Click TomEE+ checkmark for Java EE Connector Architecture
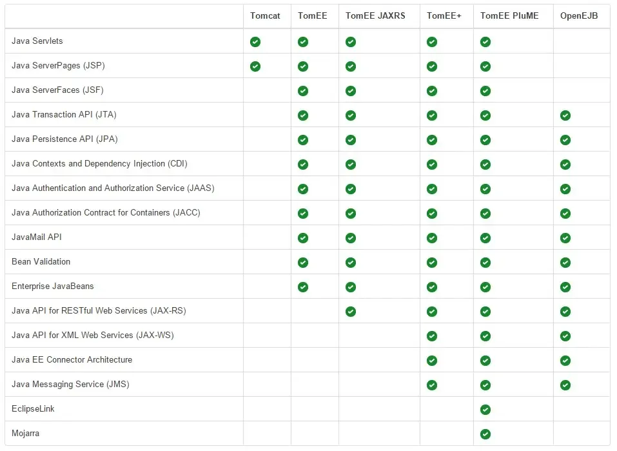The image size is (617, 451). pos(432,361)
